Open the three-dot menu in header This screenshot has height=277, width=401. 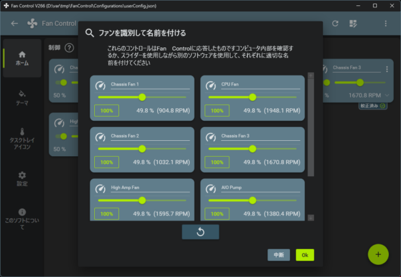(x=386, y=23)
